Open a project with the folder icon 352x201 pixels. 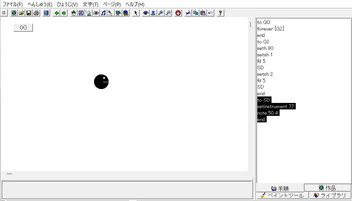(x=21, y=13)
